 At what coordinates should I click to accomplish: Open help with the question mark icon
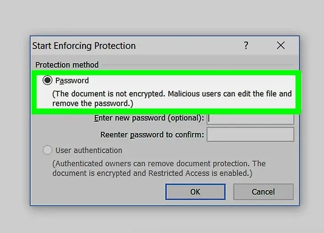pos(246,45)
